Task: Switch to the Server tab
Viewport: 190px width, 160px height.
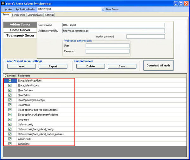Action: click(x=6, y=14)
